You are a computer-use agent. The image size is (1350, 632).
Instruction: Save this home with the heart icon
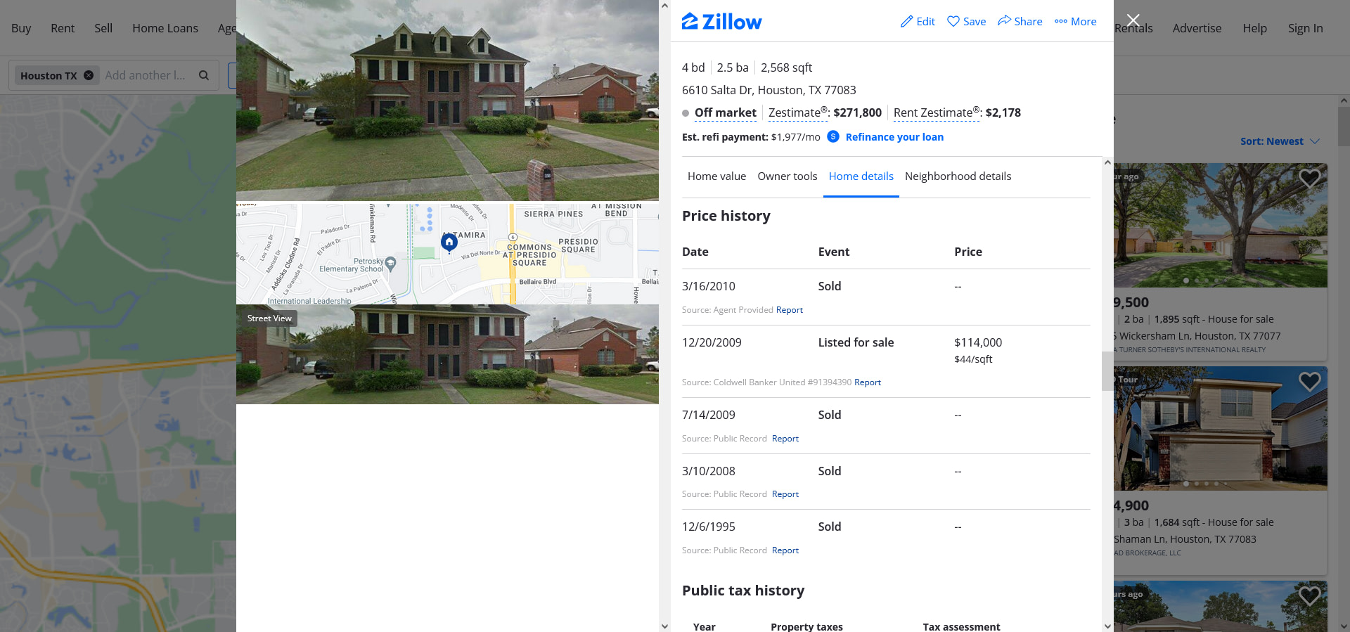tap(953, 21)
